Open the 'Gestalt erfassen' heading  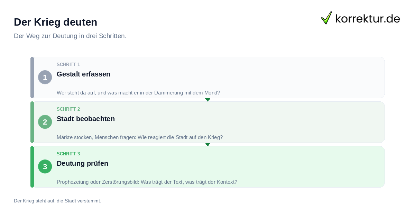click(x=83, y=74)
